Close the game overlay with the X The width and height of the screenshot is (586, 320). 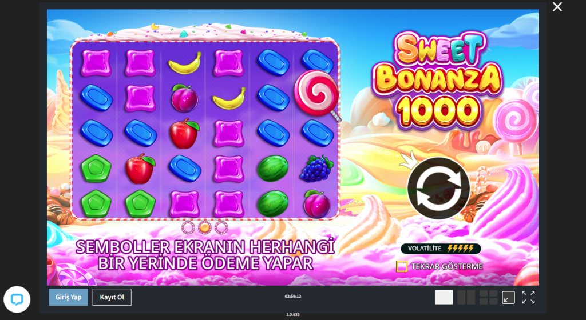[x=557, y=7]
